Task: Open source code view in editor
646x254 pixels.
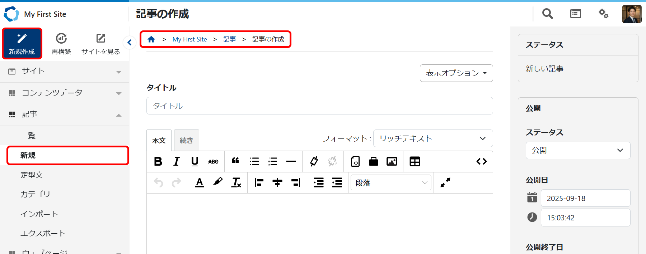Action: pyautogui.click(x=481, y=162)
